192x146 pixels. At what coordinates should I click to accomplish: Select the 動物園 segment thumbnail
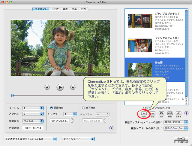click(140, 70)
